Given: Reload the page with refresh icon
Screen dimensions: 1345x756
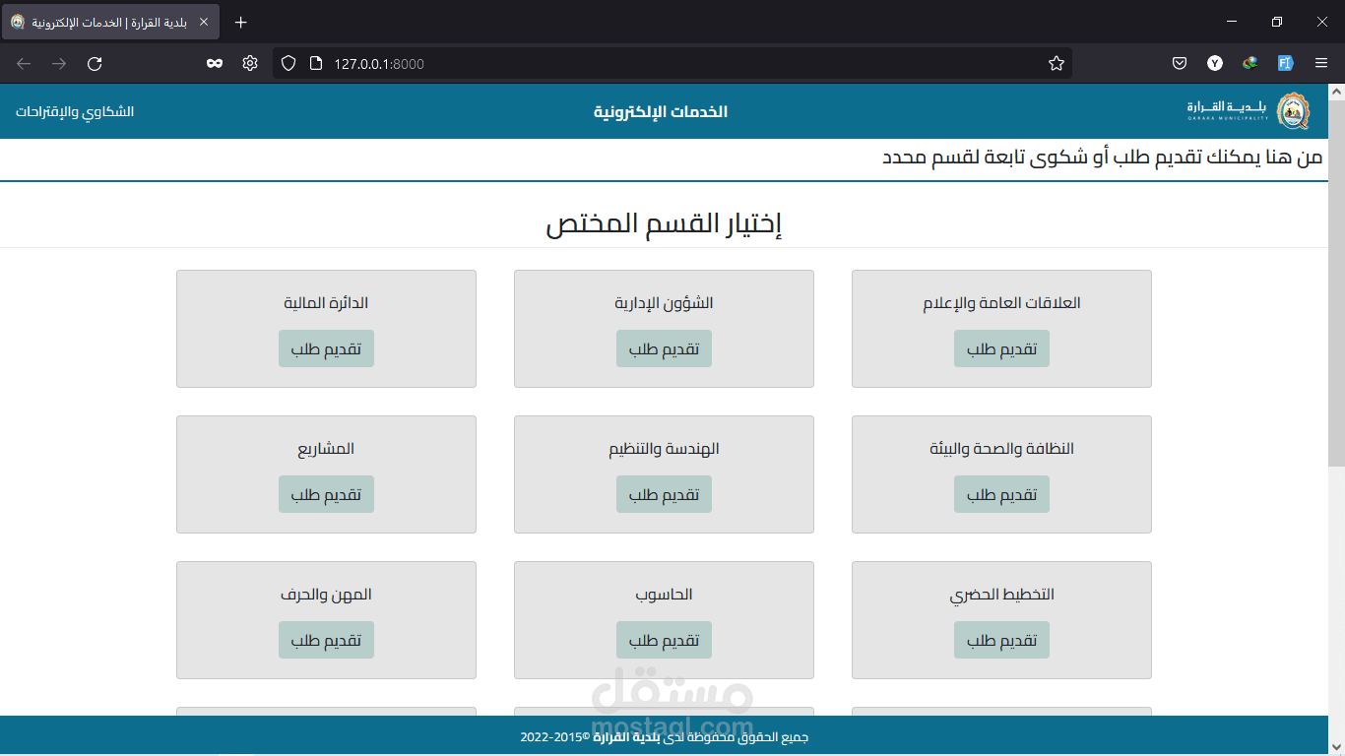Looking at the screenshot, I should [95, 63].
